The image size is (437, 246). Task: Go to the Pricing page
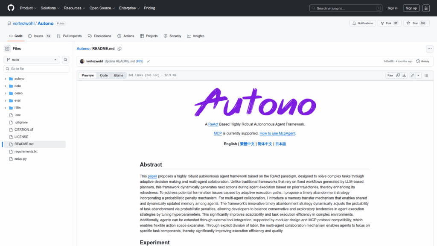click(149, 8)
